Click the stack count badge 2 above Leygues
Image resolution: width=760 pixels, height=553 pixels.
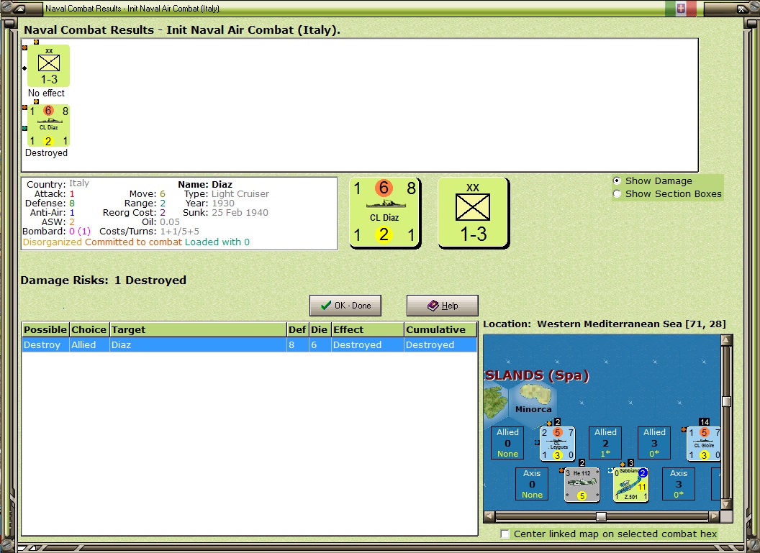557,422
